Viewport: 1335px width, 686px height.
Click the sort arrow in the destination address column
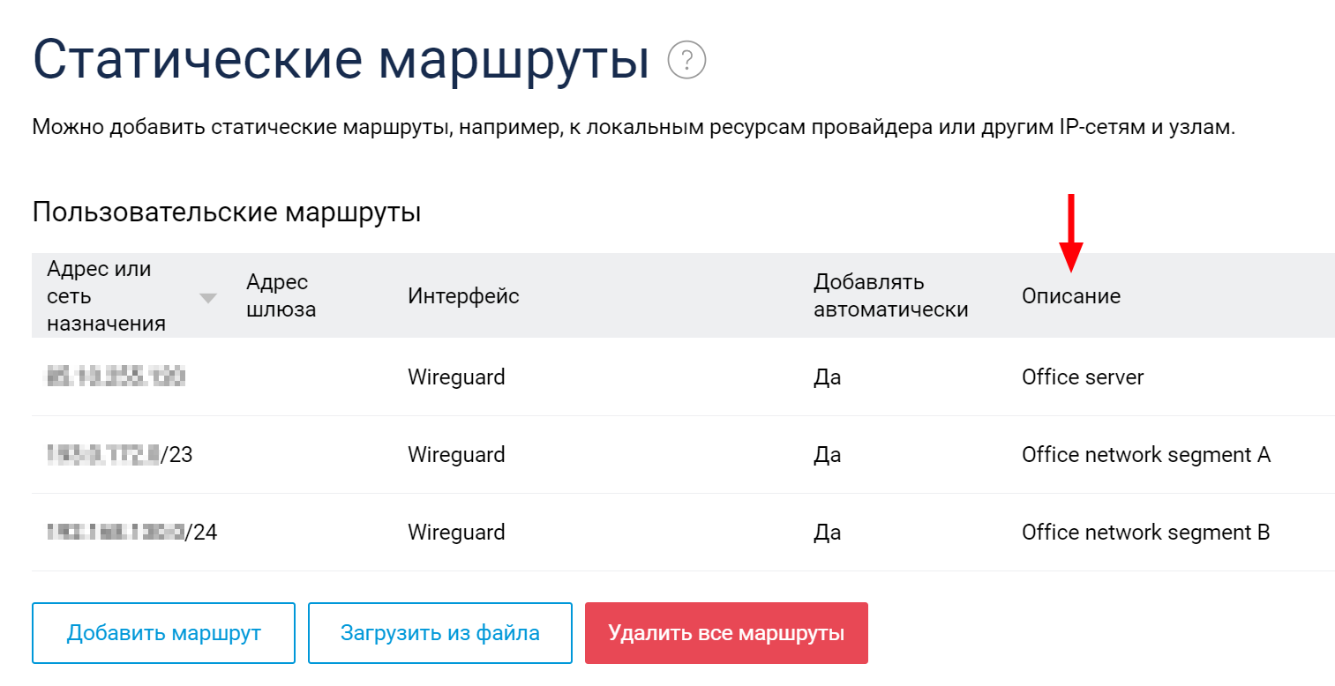(x=208, y=297)
